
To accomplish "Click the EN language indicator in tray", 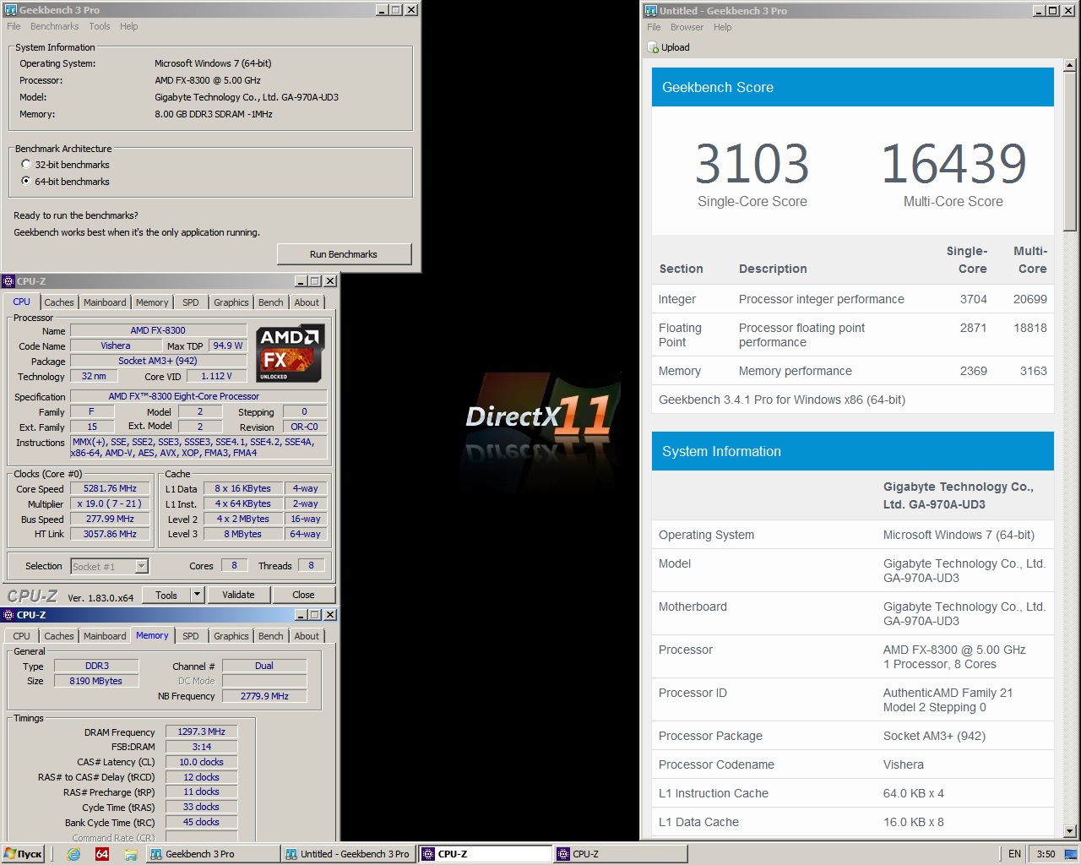I will click(1015, 854).
